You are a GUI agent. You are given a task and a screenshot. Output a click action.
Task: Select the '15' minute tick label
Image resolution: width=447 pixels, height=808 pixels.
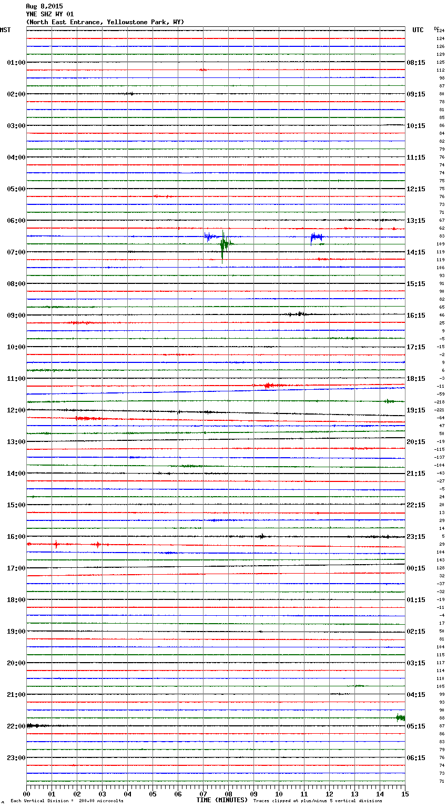pos(405,794)
